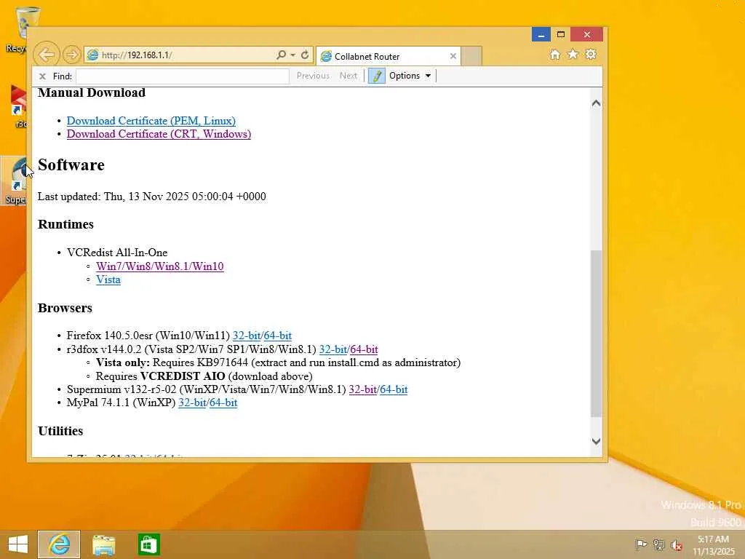The width and height of the screenshot is (745, 559).
Task: Open the Find bar Options dropdown
Action: 410,76
